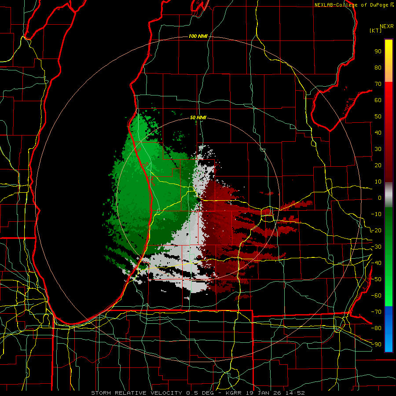This screenshot has width=396, height=396.
Task: Click the 20 value on velocity scale
Action: 378,165
